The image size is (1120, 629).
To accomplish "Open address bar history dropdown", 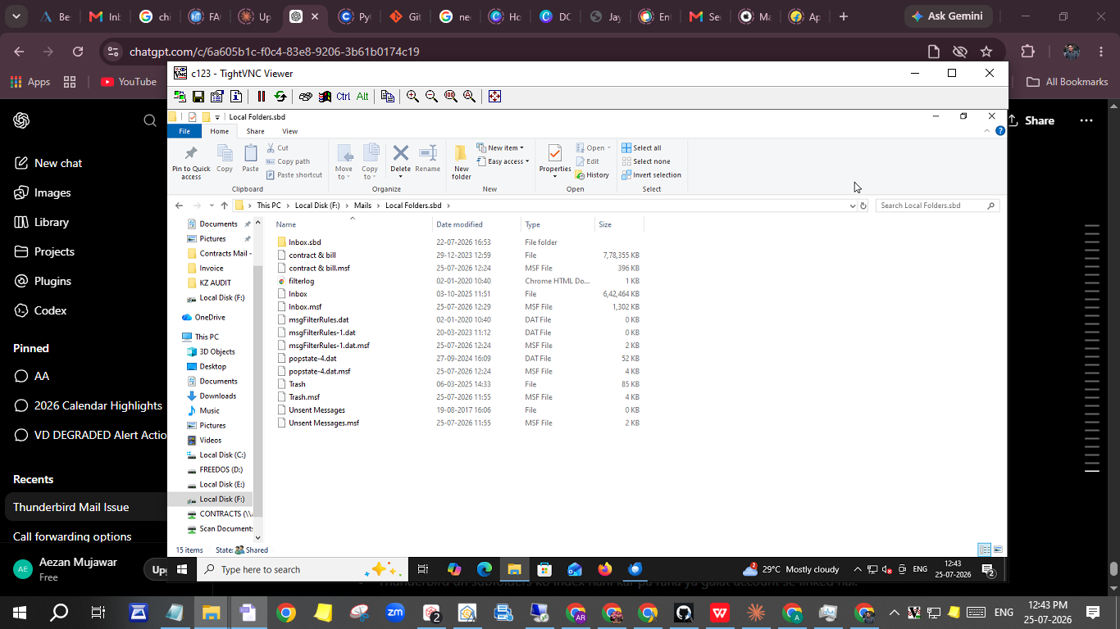I will coord(852,206).
